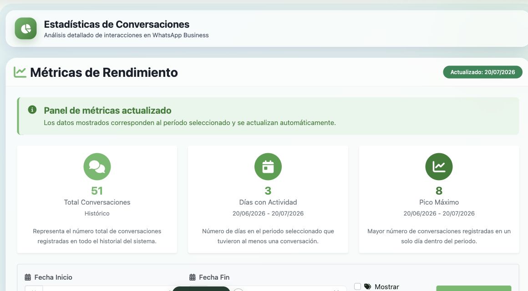The height and width of the screenshot is (291, 528).
Task: Click the value 51 in Total Conversaciones
Action: (97, 191)
